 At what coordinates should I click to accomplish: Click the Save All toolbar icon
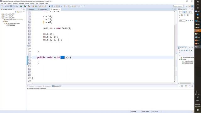tap(8, 6)
